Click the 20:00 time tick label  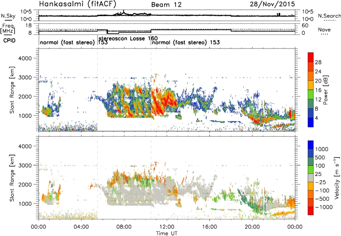[252, 227]
